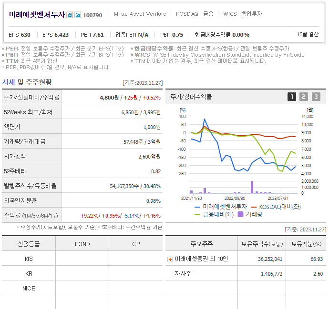Open the telephone contact icon beside the stock code

click(x=78, y=15)
